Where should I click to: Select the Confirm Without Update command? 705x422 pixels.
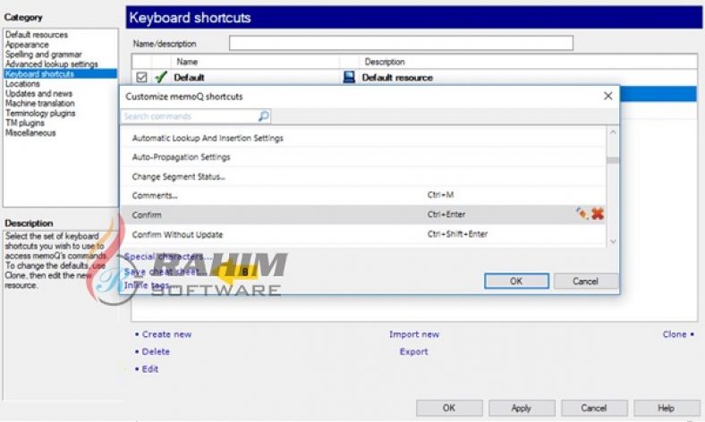click(363, 234)
